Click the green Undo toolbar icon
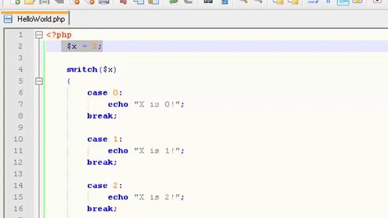 click(x=174, y=2)
